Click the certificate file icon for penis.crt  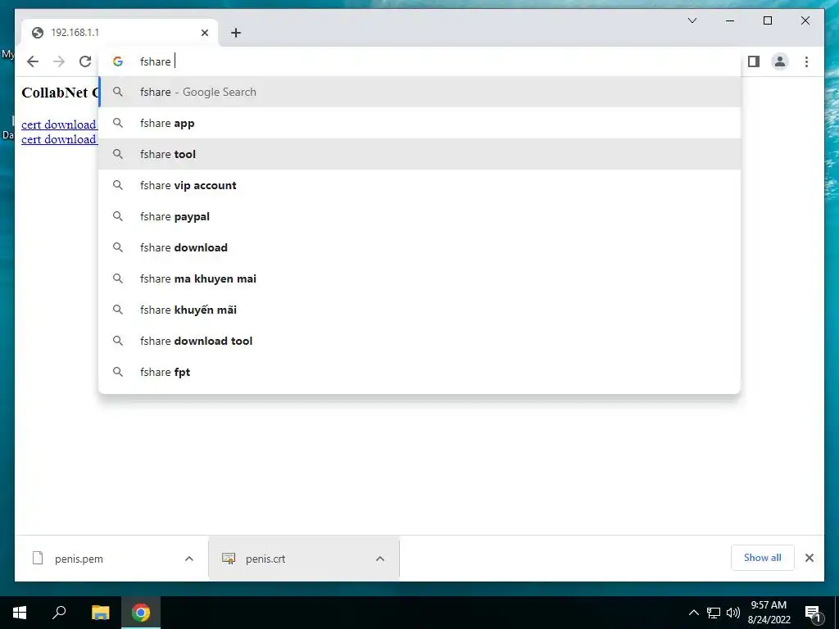click(x=229, y=559)
